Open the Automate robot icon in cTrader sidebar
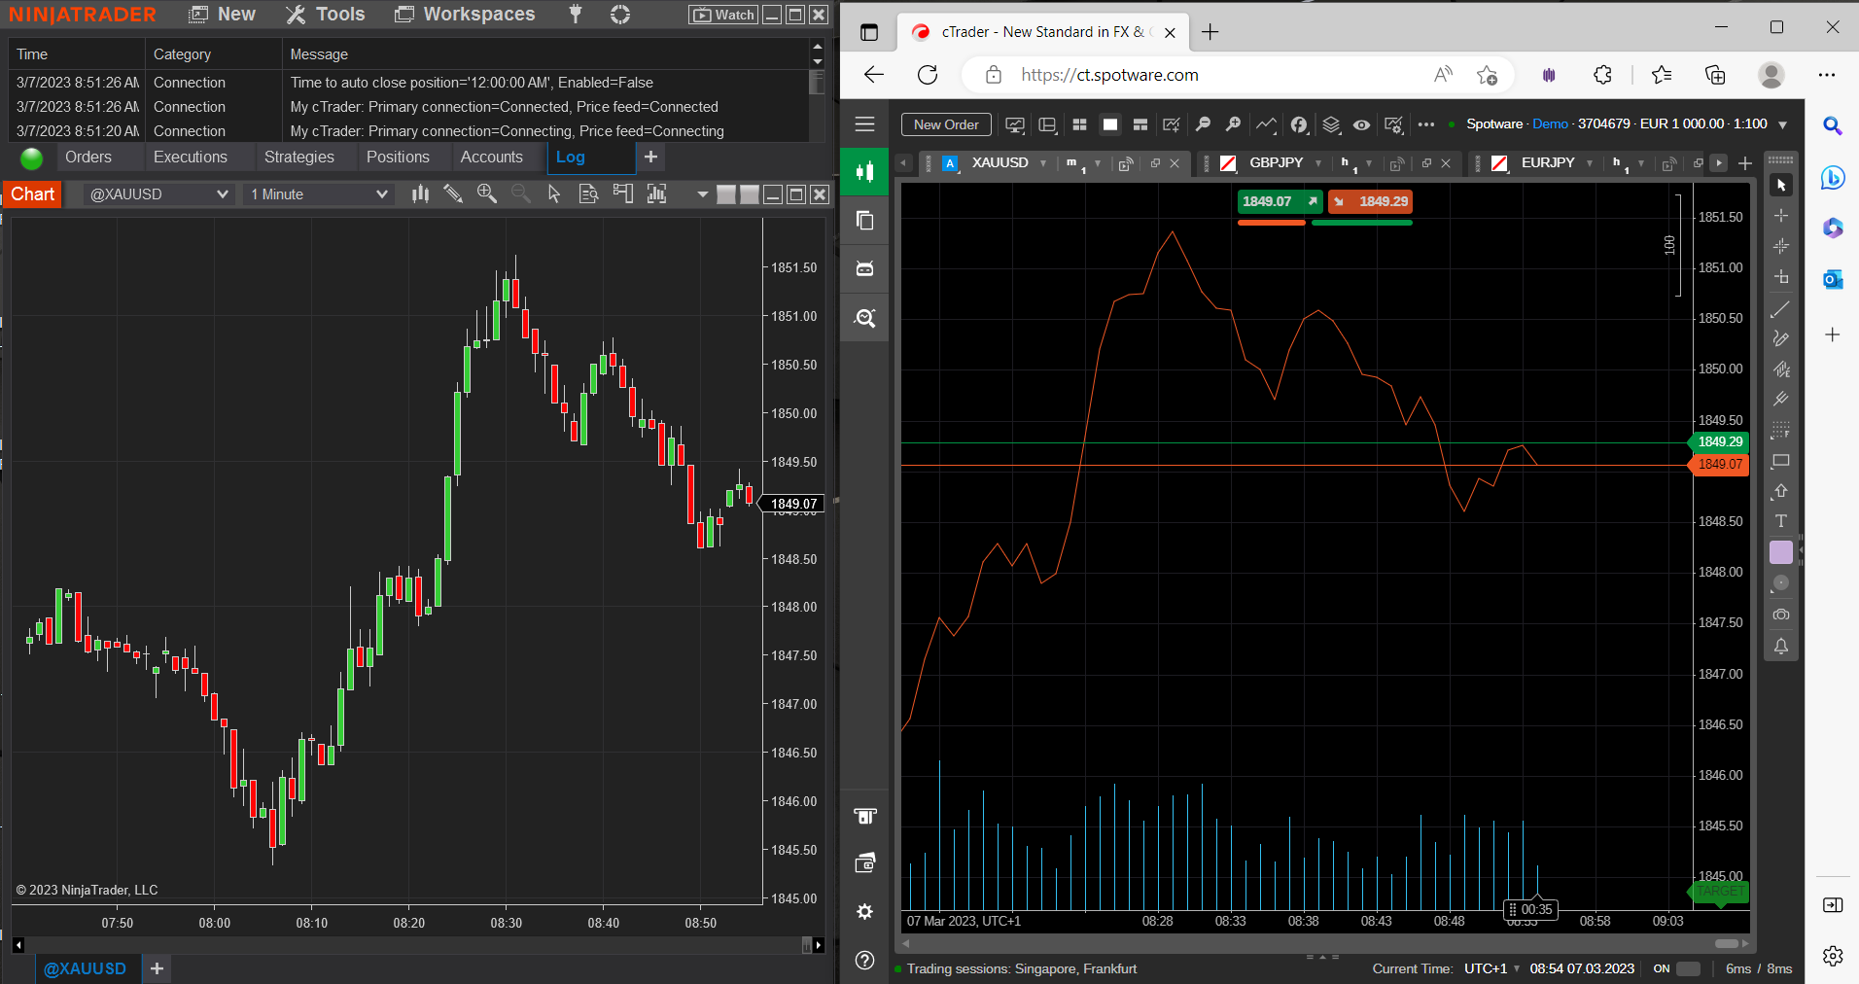The height and width of the screenshot is (984, 1859). pos(863,269)
